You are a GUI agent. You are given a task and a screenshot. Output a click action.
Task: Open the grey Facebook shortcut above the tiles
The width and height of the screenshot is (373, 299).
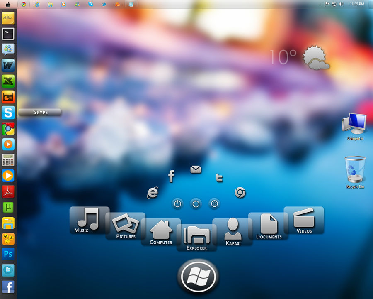[171, 176]
